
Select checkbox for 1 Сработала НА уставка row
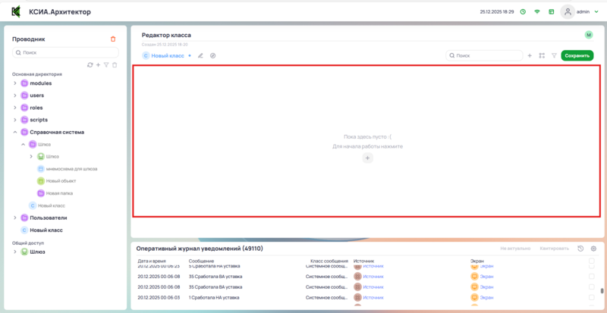coord(592,298)
